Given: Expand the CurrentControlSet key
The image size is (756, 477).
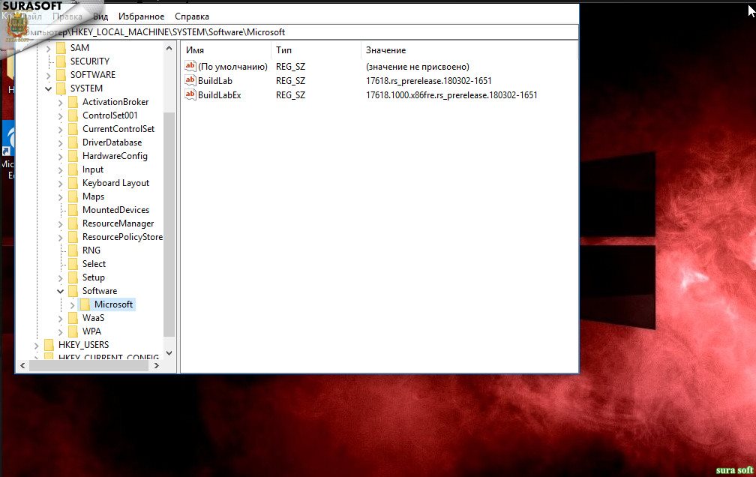Looking at the screenshot, I should point(61,129).
